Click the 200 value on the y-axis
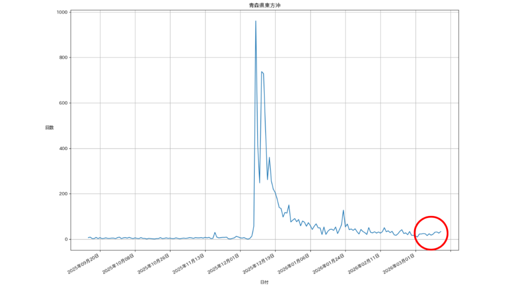This screenshot has width=512, height=288. 62,194
